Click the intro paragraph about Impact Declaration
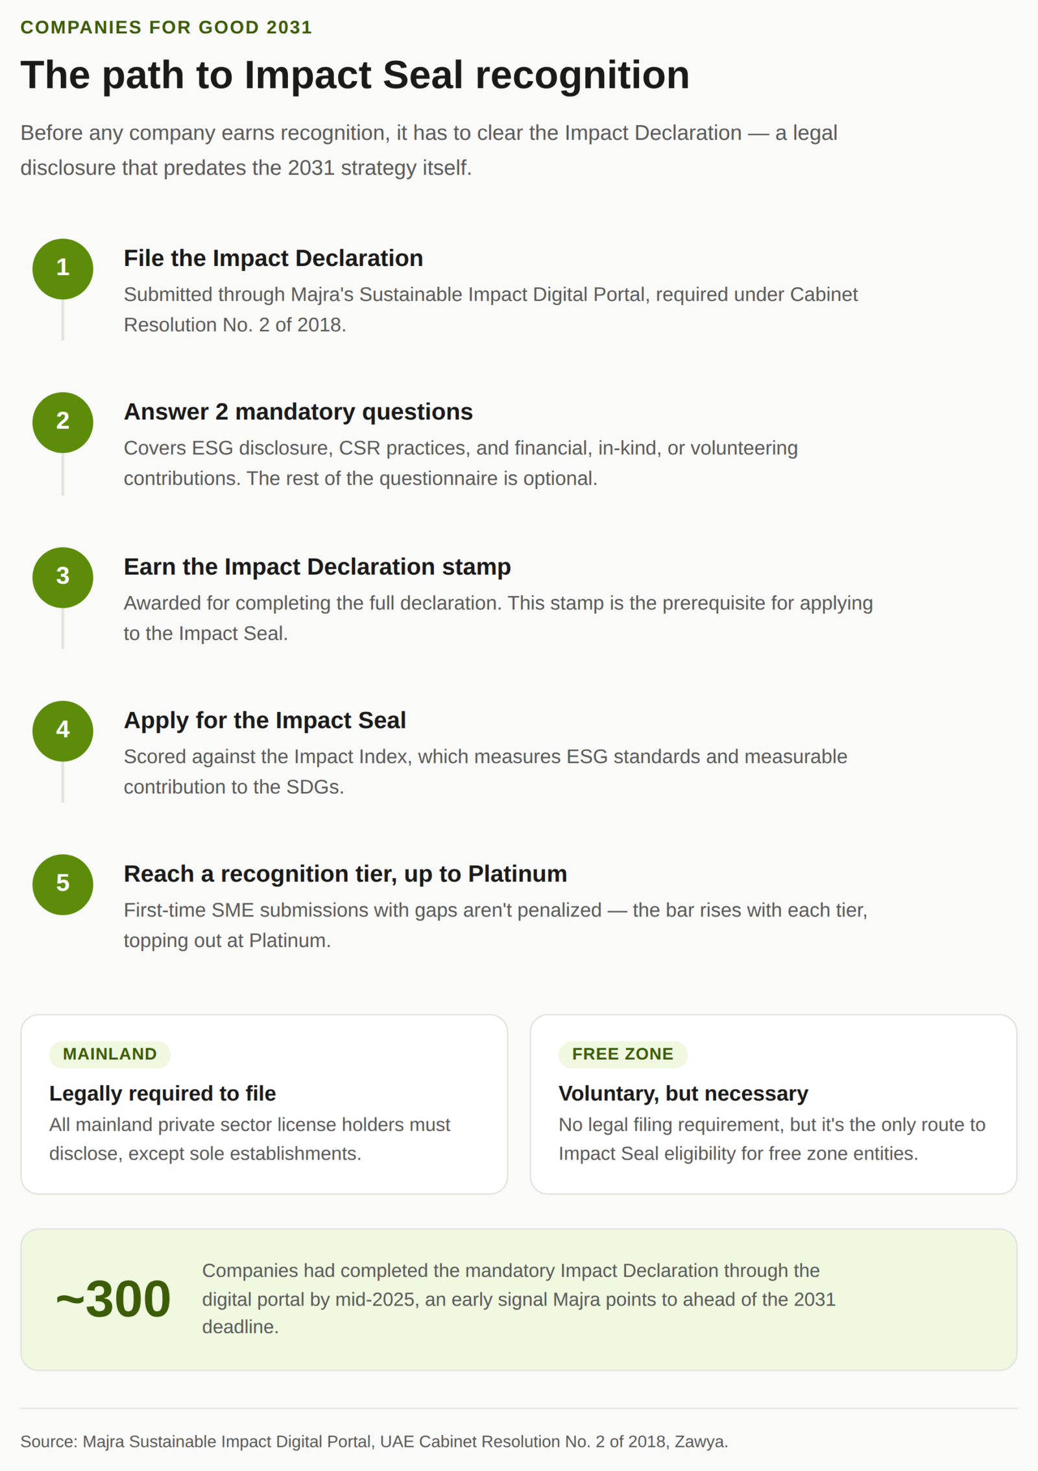This screenshot has height=1471, width=1038. pyautogui.click(x=429, y=150)
